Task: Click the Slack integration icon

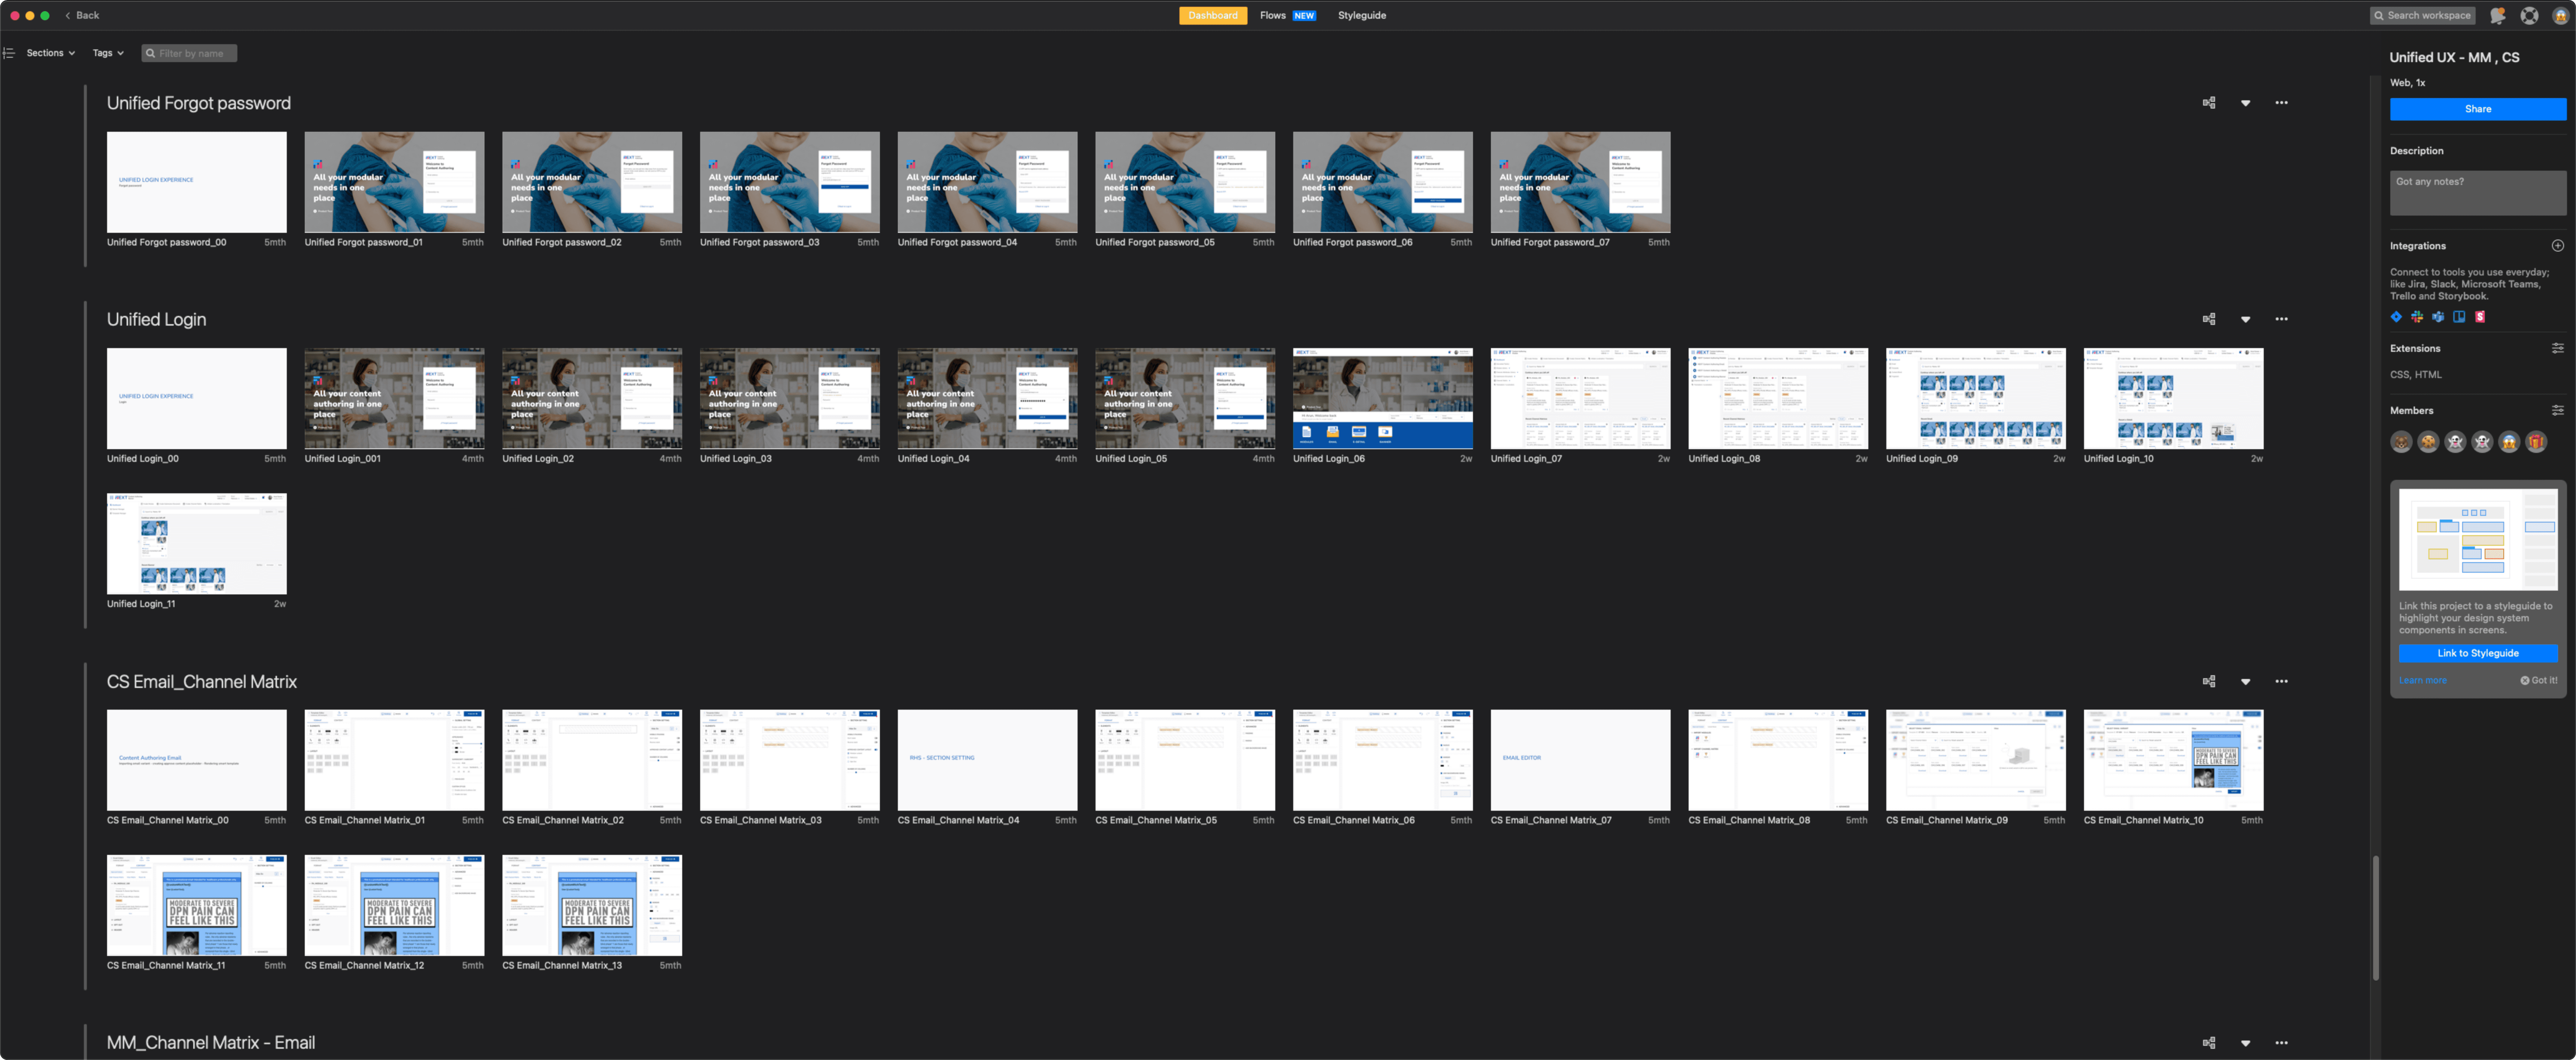Action: tap(2417, 317)
